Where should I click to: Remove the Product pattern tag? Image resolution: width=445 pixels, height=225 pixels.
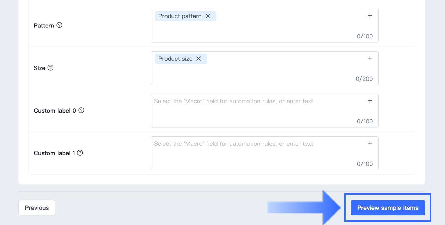coord(208,16)
